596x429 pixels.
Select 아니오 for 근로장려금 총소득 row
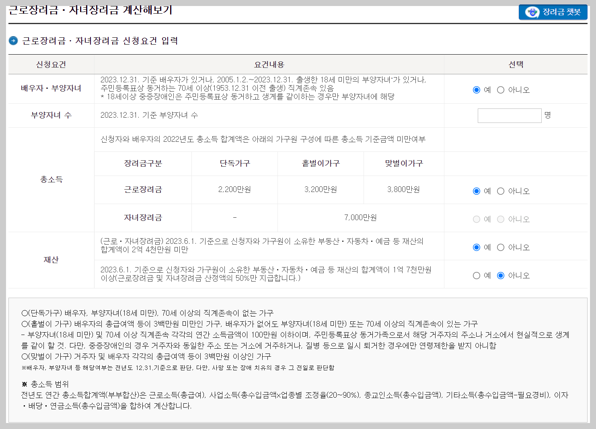(501, 191)
